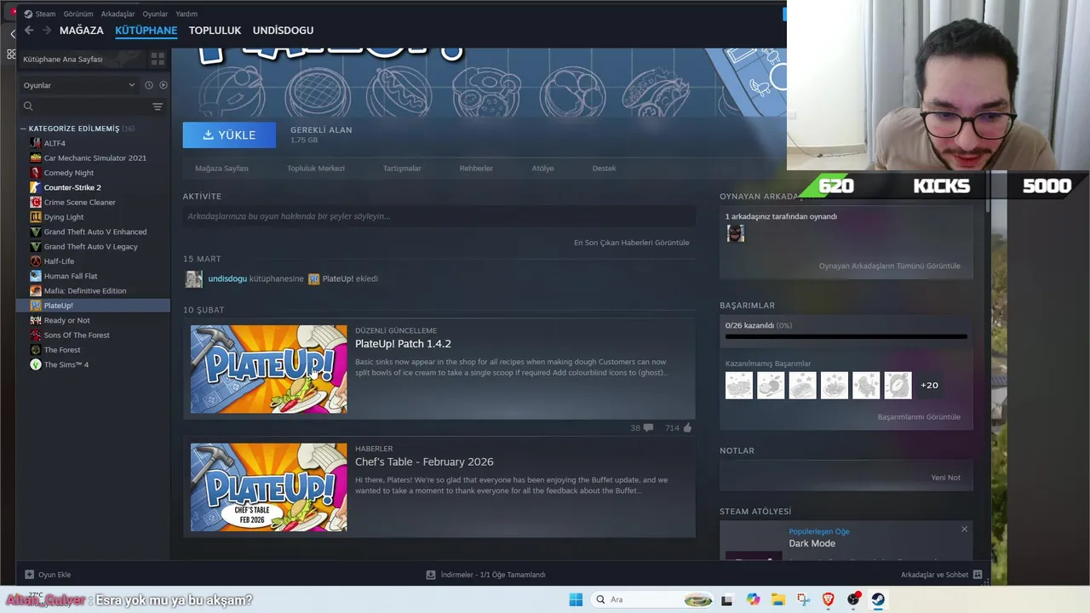
Task: Open the Oyunlar menu
Action: (x=155, y=14)
